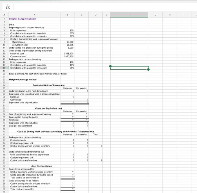Click 'Weighted Average method:' heading

pyautogui.click(x=23, y=80)
